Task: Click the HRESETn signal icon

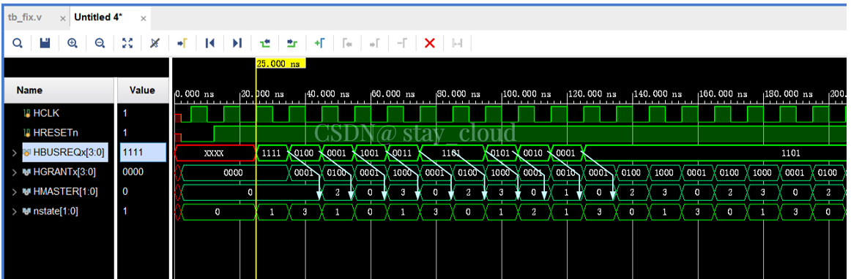Action: click(x=26, y=133)
